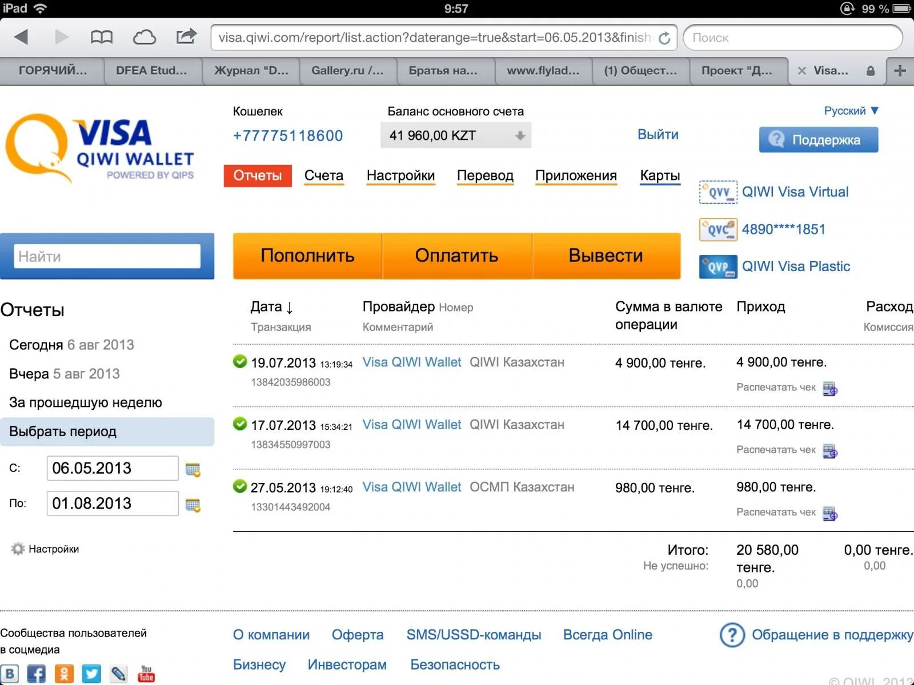
Task: Open the LiveJournal pencil icon
Action: click(x=119, y=674)
